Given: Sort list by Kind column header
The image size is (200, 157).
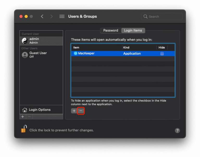Looking at the screenshot, I should (x=139, y=47).
